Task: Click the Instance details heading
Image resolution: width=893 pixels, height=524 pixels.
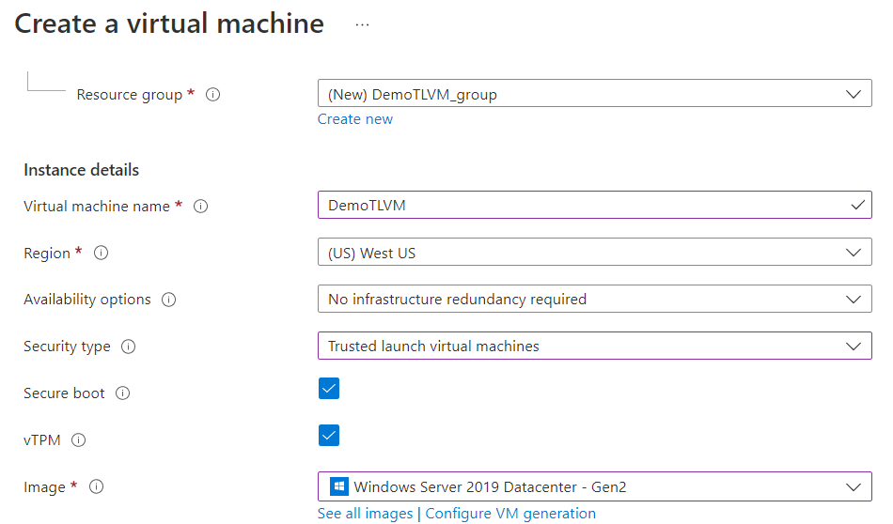Action: pyautogui.click(x=82, y=170)
